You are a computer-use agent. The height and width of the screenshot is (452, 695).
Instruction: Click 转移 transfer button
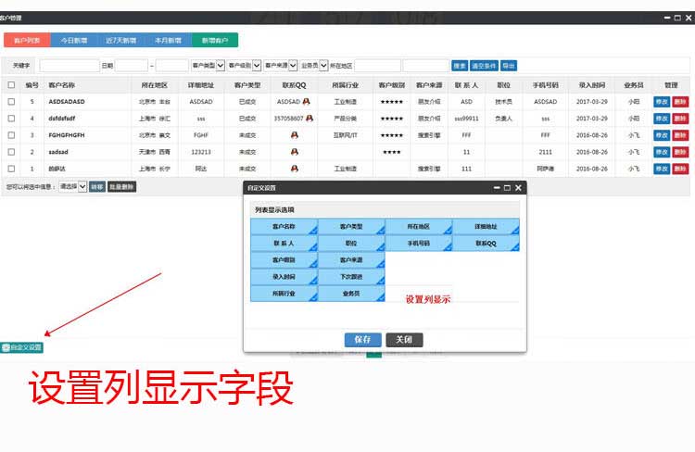97,186
